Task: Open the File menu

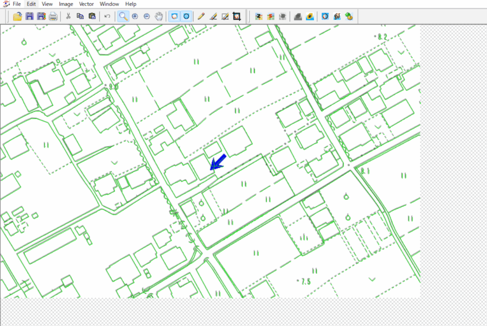Action: [17, 4]
